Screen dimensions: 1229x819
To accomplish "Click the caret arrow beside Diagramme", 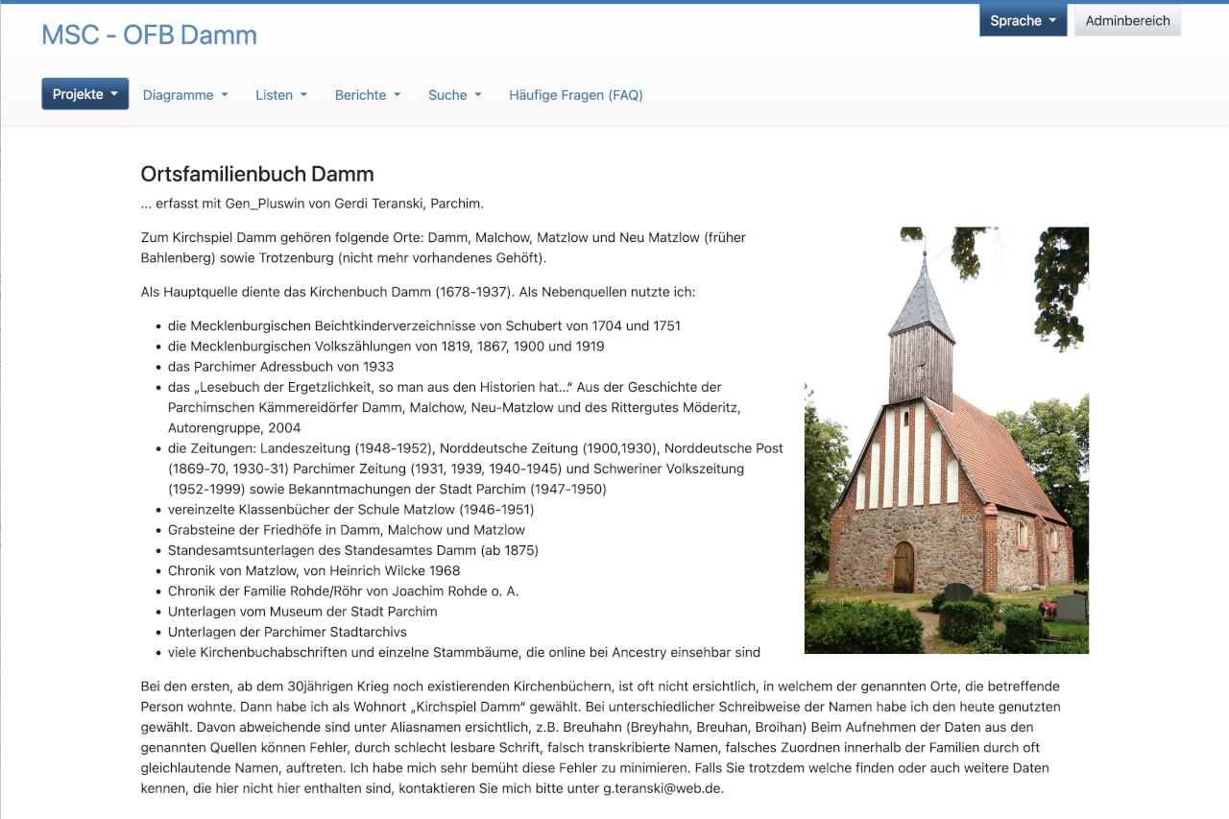I will 225,95.
